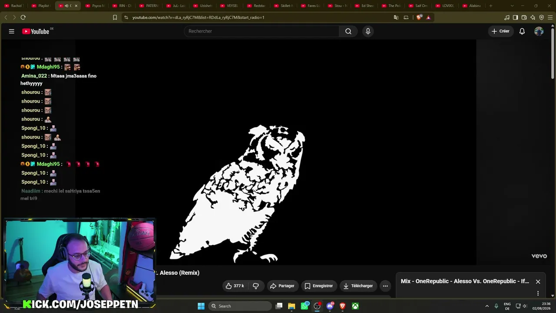The width and height of the screenshot is (556, 313).
Task: Open Brave browser from the taskbar
Action: tap(342, 306)
